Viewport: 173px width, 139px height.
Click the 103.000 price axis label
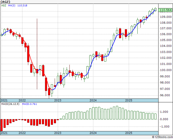pyautogui.click(x=166, y=52)
